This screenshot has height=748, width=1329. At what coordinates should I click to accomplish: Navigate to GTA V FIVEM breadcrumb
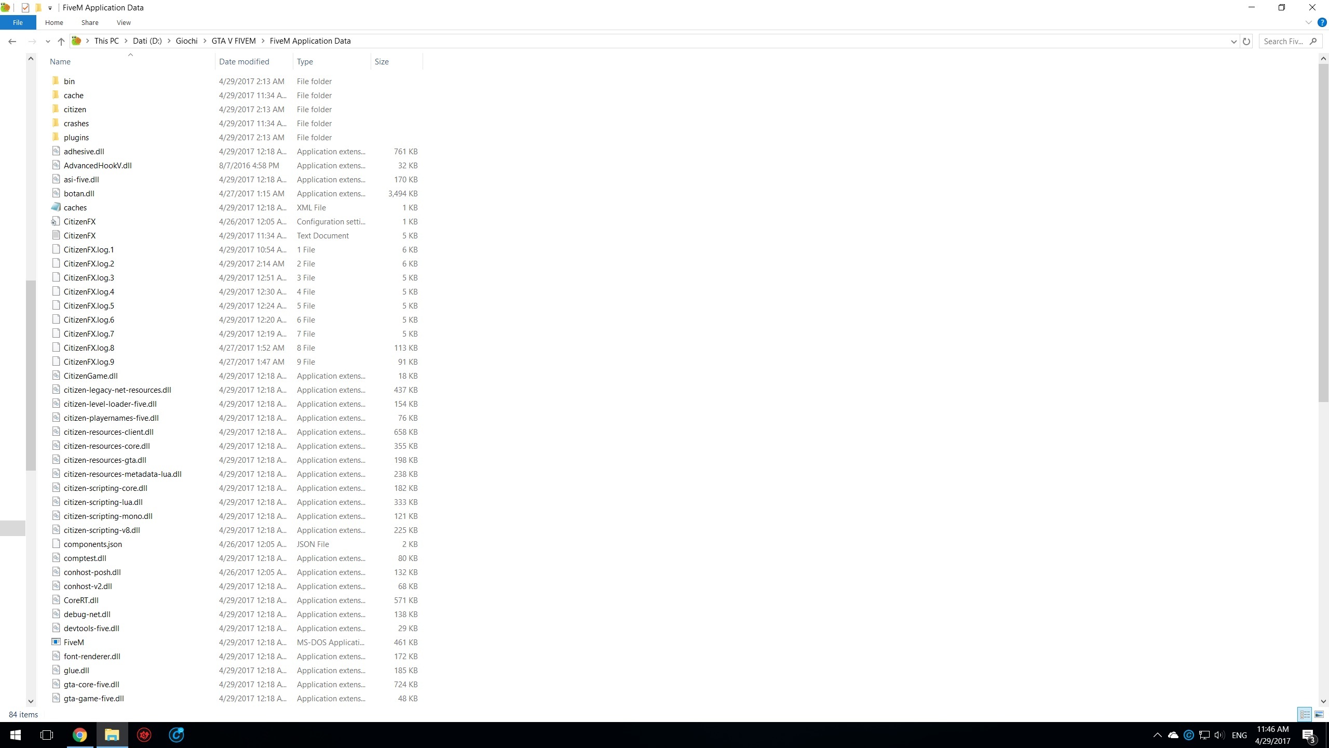[234, 41]
